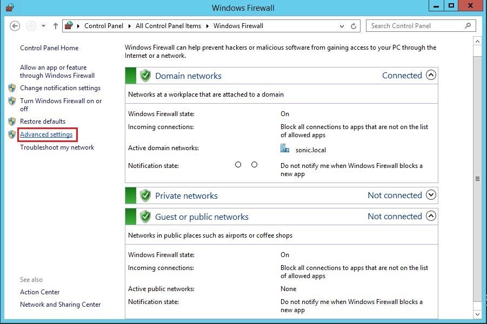Image resolution: width=487 pixels, height=324 pixels.
Task: Click 'Active public networks:' label
Action: coord(161,289)
